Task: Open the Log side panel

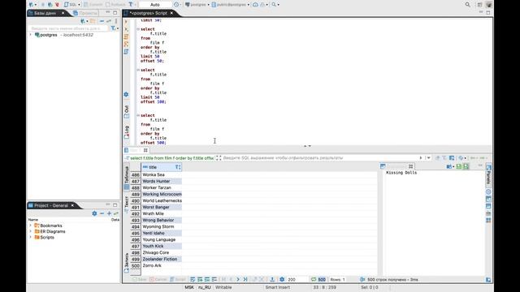Action: 127,131
